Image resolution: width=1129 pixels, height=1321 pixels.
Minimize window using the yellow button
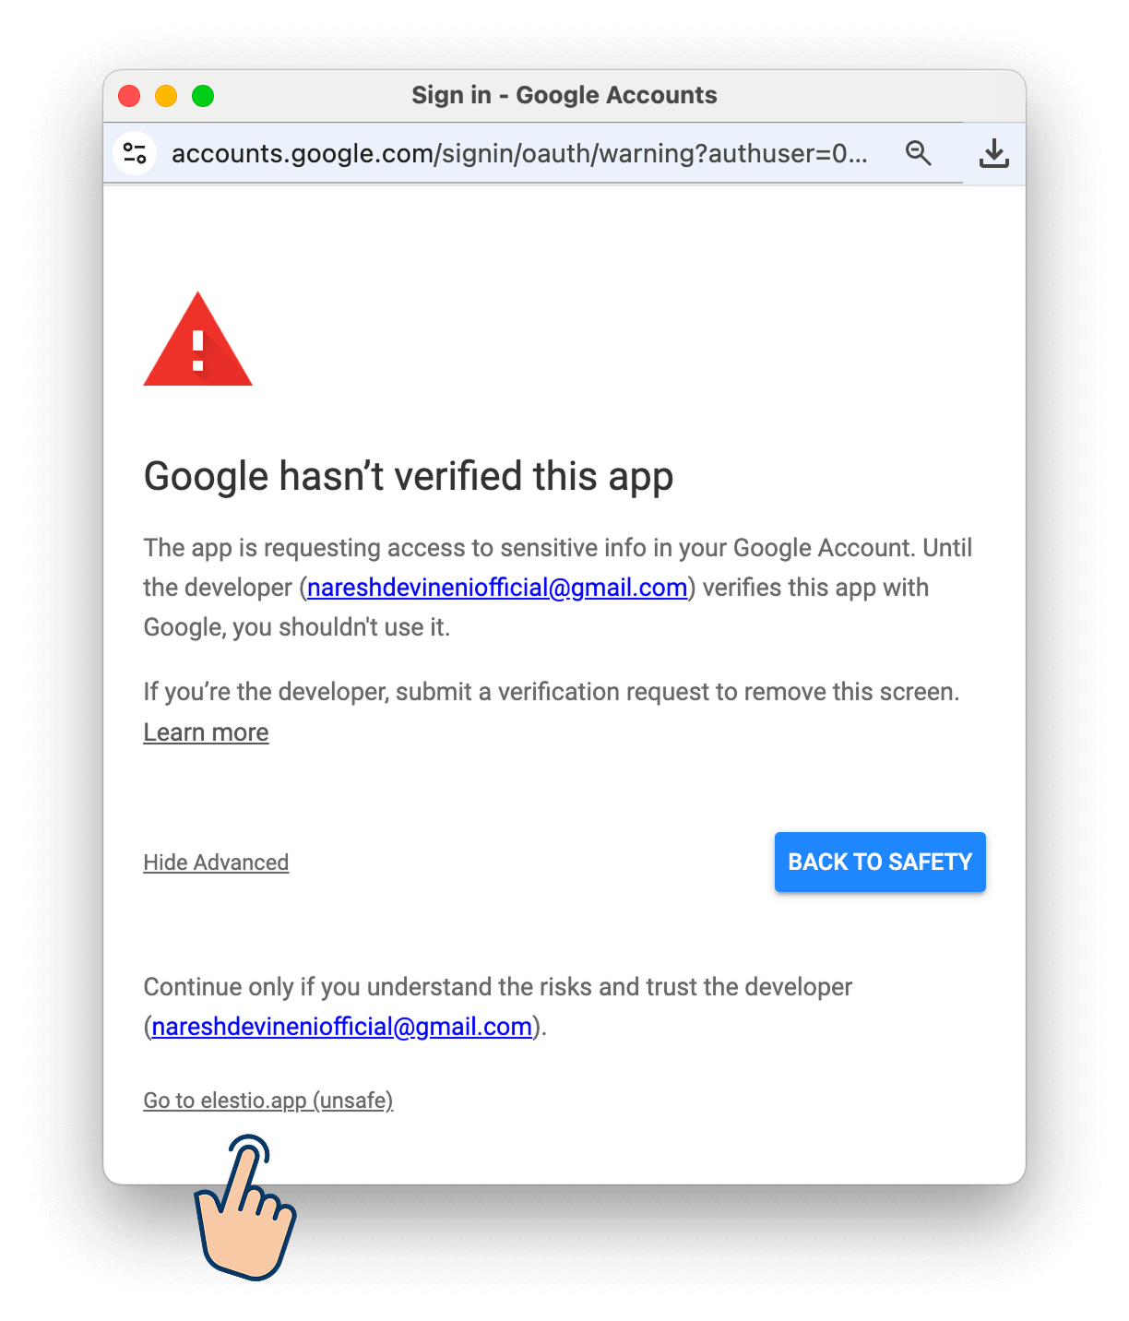[166, 96]
